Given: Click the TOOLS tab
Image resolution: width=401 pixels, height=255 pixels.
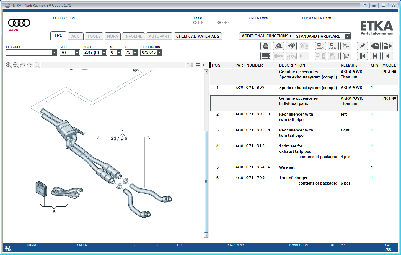Looking at the screenshot, I should [94, 36].
